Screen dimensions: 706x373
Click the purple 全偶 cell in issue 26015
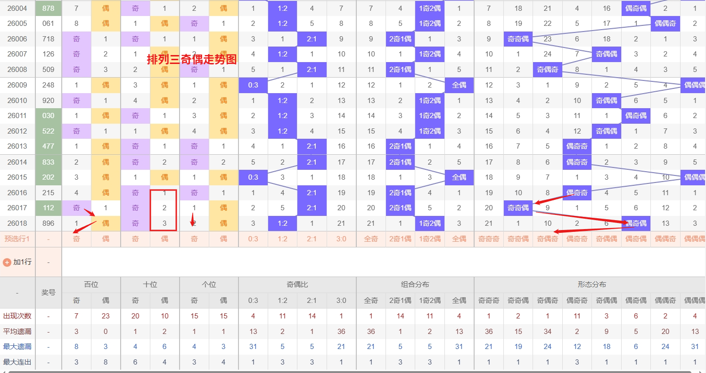[x=459, y=177]
